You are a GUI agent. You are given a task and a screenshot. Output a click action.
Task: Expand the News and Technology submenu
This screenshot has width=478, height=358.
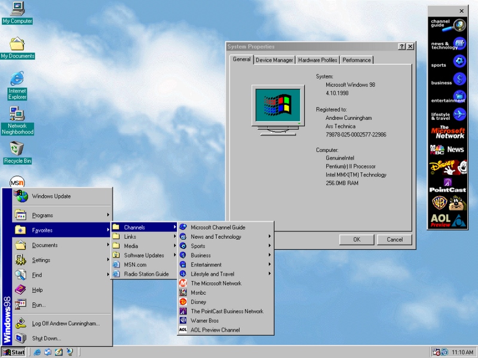pyautogui.click(x=216, y=236)
